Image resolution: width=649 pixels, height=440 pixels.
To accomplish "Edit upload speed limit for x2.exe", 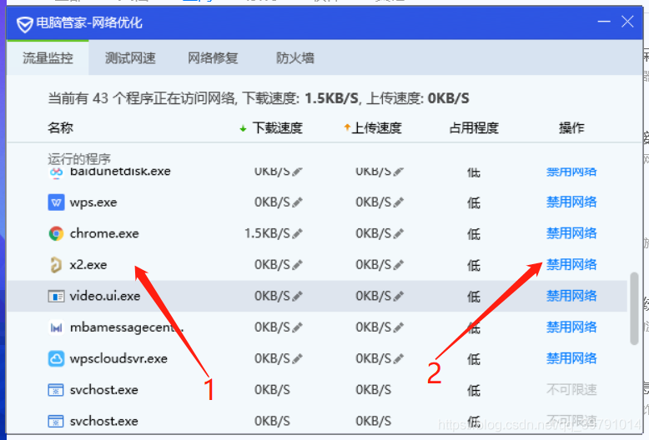I will point(399,265).
